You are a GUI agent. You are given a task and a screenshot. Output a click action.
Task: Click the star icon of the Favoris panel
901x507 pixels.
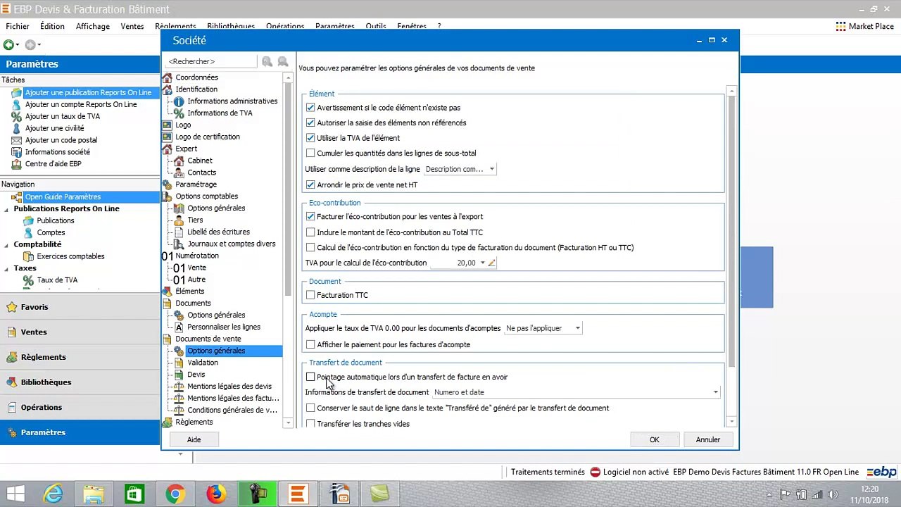[11, 307]
